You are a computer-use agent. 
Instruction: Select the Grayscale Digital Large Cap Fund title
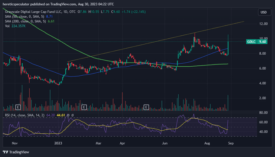pyautogui.click(x=34, y=12)
